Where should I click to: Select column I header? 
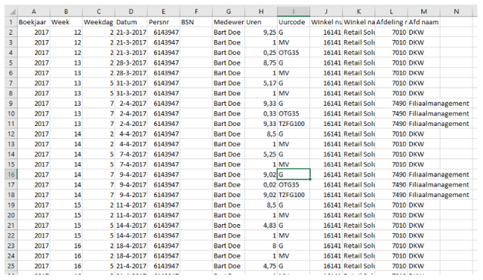click(x=294, y=12)
